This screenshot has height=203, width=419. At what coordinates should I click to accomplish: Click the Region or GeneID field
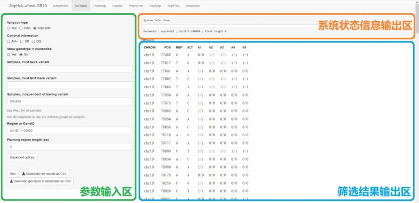pyautogui.click(x=70, y=131)
